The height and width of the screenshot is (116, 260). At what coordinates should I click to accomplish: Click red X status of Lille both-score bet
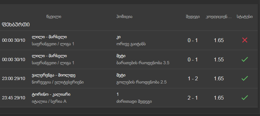point(244,40)
